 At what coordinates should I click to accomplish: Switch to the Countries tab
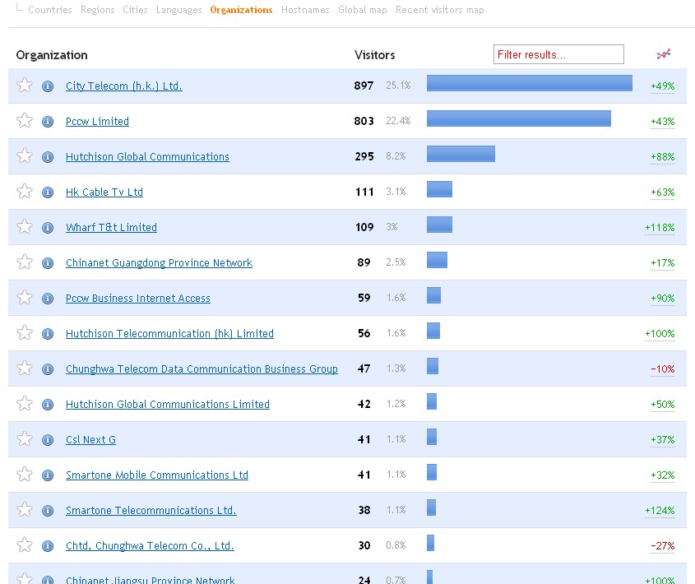pyautogui.click(x=50, y=10)
